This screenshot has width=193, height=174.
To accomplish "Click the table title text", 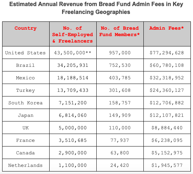I will pos(96,8).
